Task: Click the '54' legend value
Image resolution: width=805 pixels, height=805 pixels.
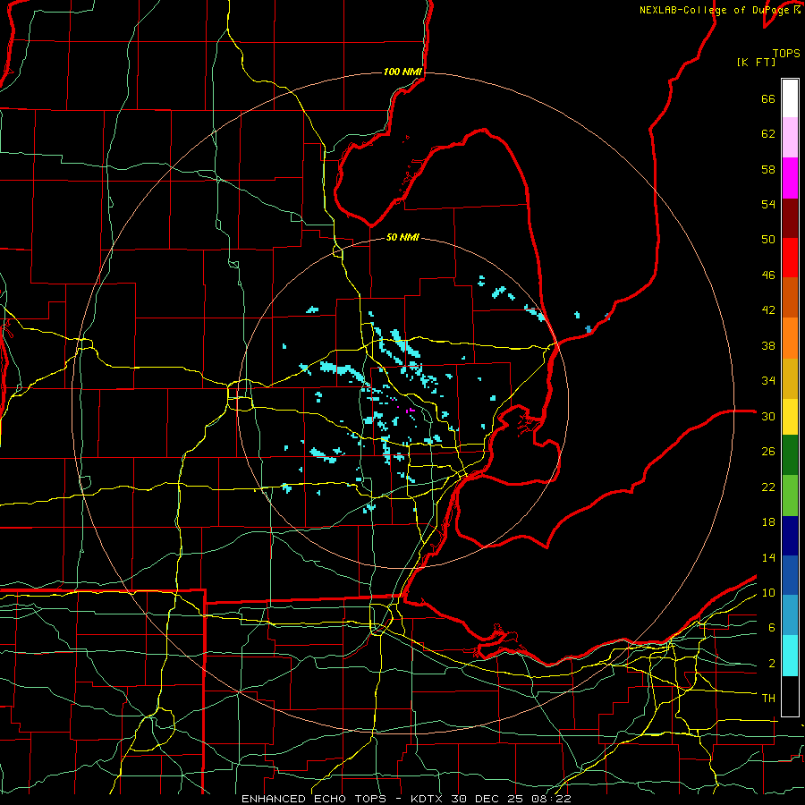Action: [x=768, y=204]
